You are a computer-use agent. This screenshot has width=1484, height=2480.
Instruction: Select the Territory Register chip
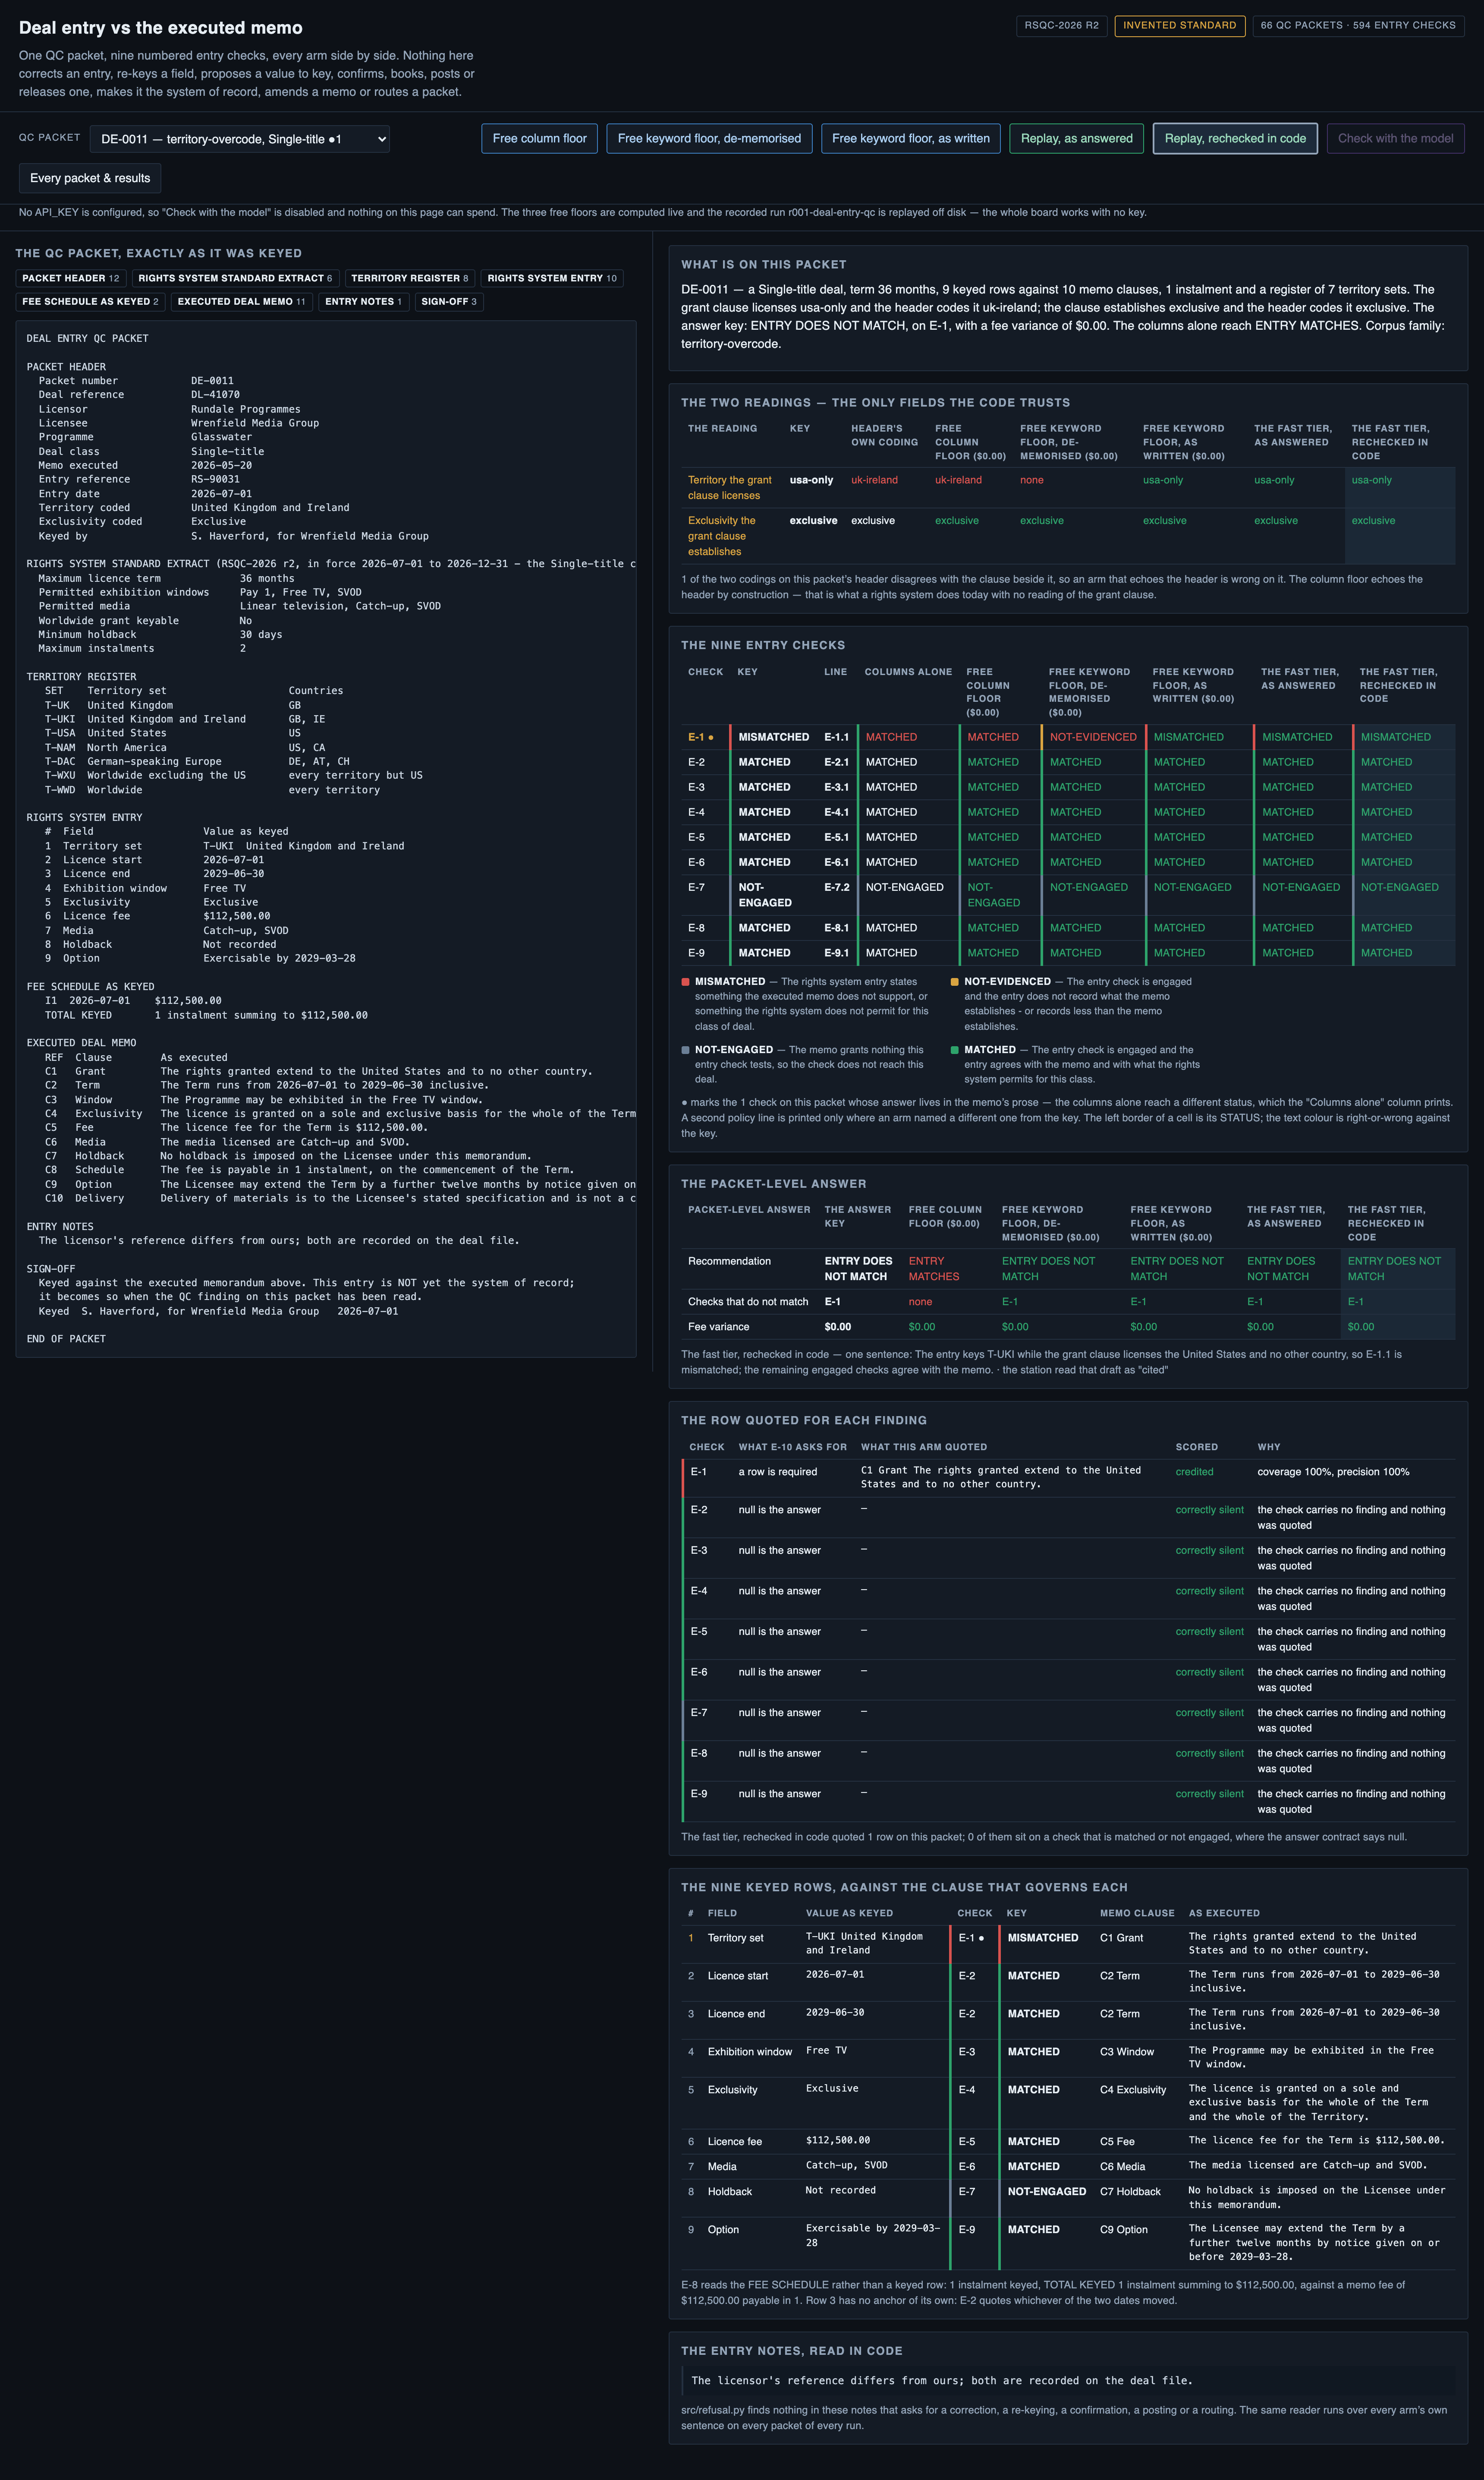point(409,278)
